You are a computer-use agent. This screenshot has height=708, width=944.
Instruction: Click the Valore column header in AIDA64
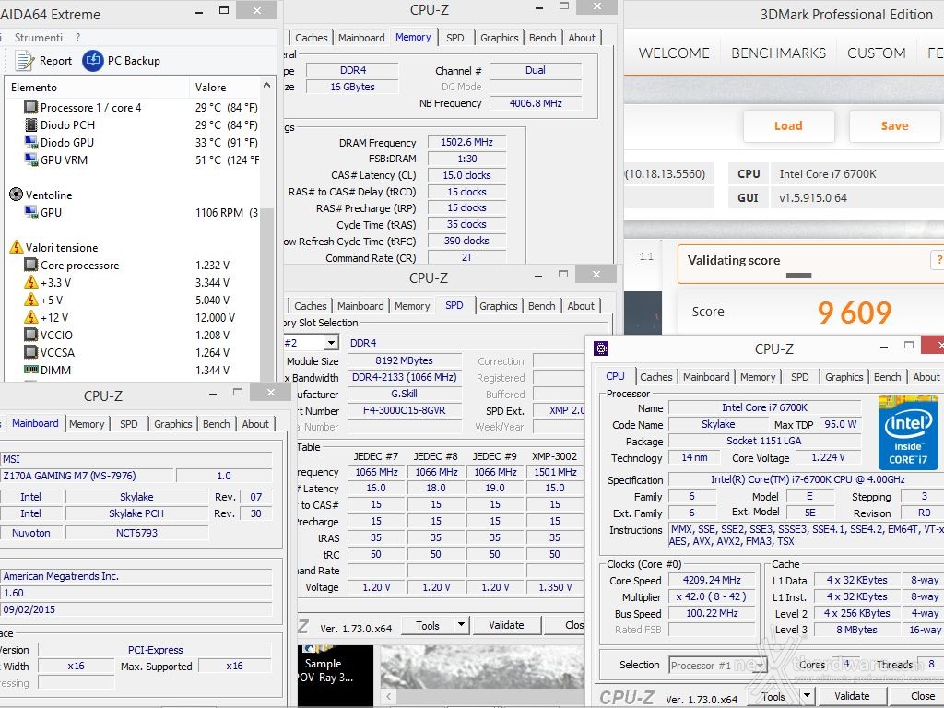coord(225,88)
